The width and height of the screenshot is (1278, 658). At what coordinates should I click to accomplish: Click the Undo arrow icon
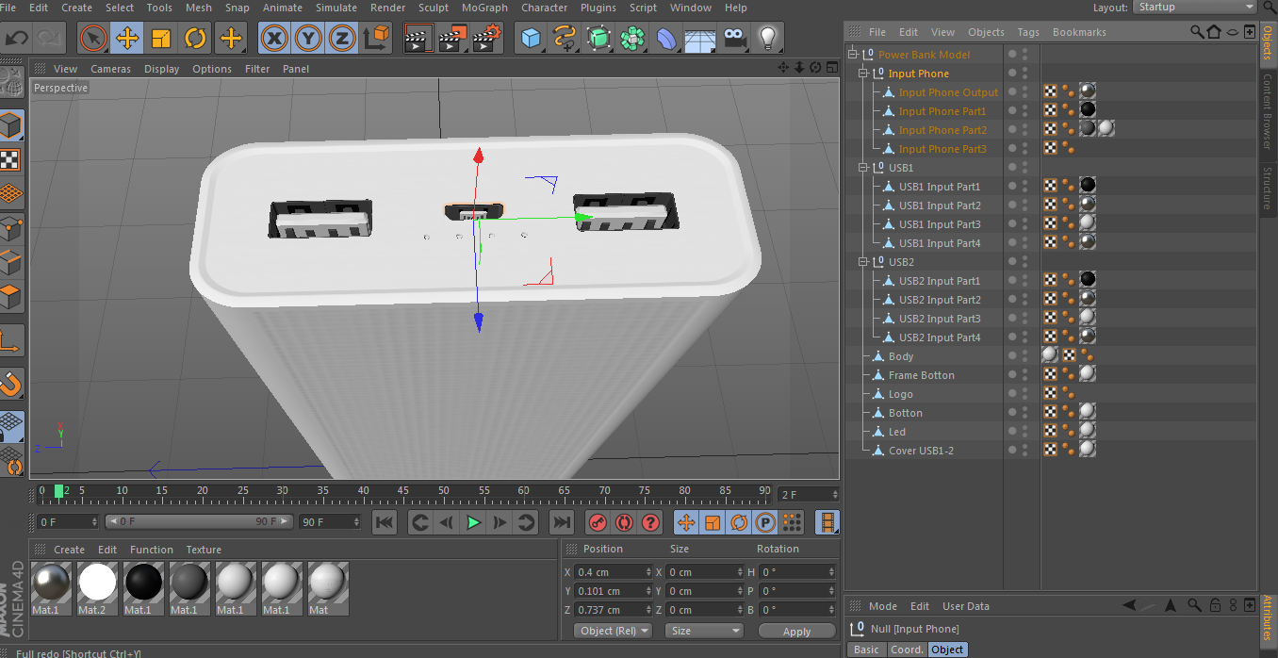point(17,39)
